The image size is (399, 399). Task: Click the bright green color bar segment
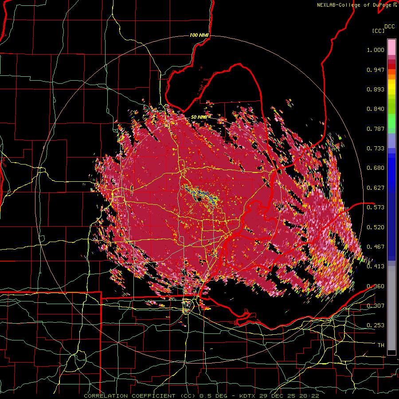coord(391,121)
